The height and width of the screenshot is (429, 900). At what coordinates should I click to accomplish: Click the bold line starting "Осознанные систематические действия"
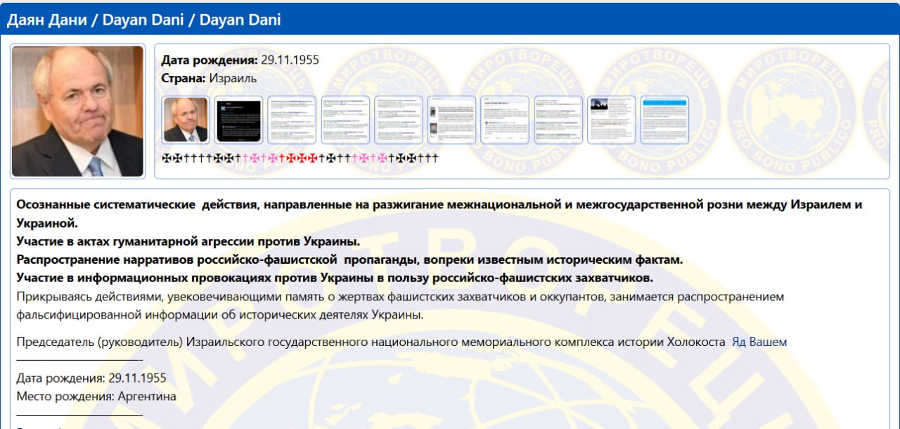(x=439, y=214)
